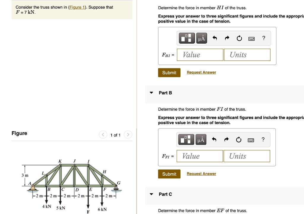
Task: Redo an entry using Part A toolbar
Action: 227,38
